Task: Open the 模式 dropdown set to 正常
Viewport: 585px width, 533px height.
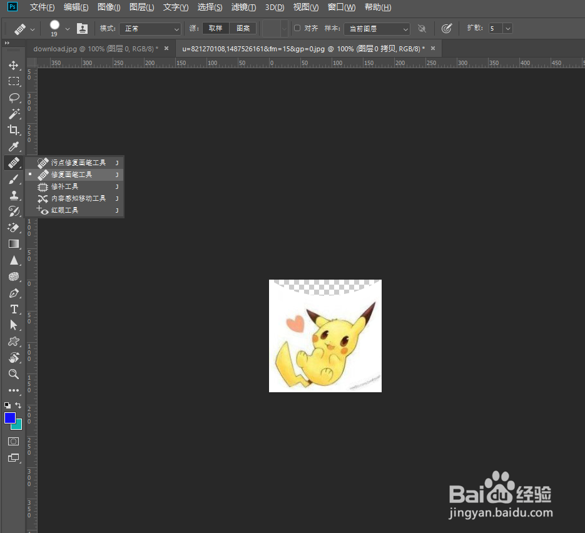Action: coord(150,29)
